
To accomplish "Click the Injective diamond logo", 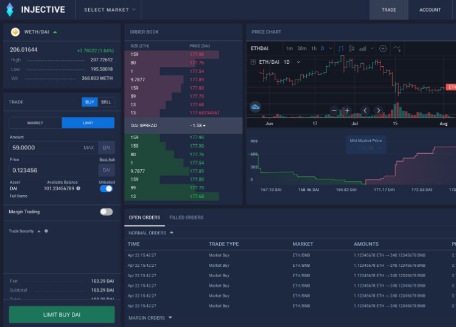I will click(10, 10).
